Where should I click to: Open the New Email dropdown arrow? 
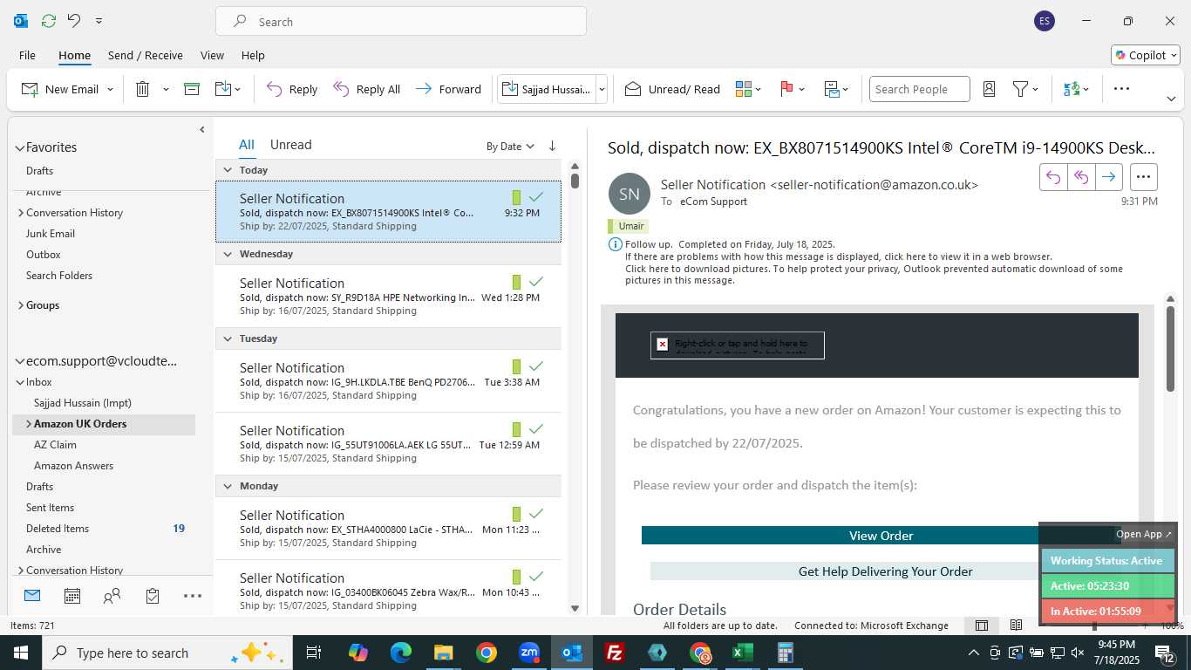tap(110, 89)
